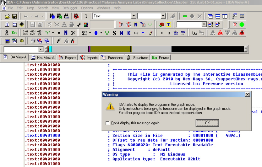Open the Windows menu
The width and height of the screenshot is (262, 167).
[x=103, y=8]
